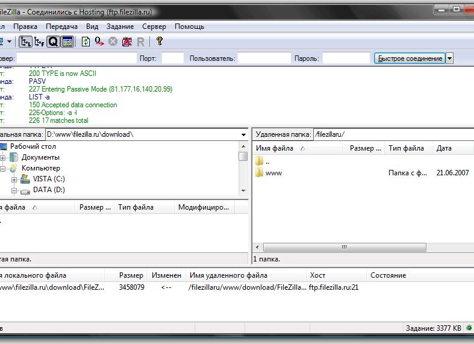Click remote list scroll left arrow
Screen dimensions: 474x344
pos(257,247)
